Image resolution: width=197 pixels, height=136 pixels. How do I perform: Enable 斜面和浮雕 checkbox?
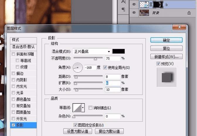click(x=13, y=54)
